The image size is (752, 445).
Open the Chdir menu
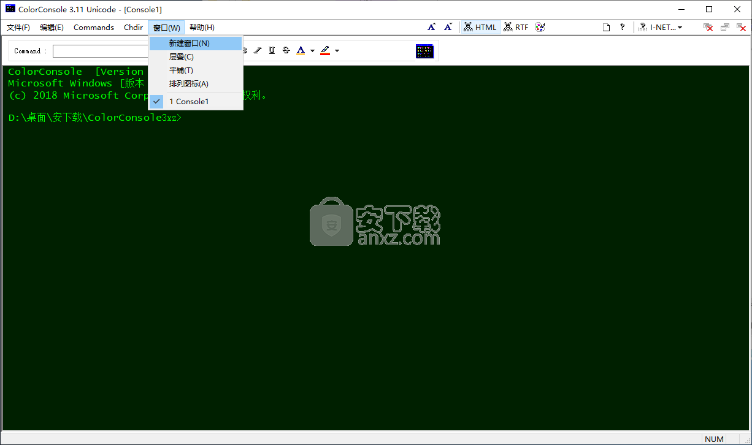133,28
